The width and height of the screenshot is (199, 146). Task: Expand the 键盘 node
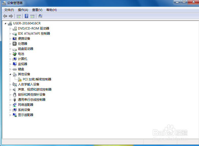pos(10,69)
